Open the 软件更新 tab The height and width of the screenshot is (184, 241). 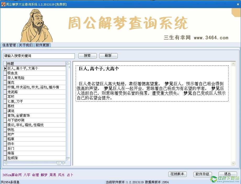[x=42, y=45]
